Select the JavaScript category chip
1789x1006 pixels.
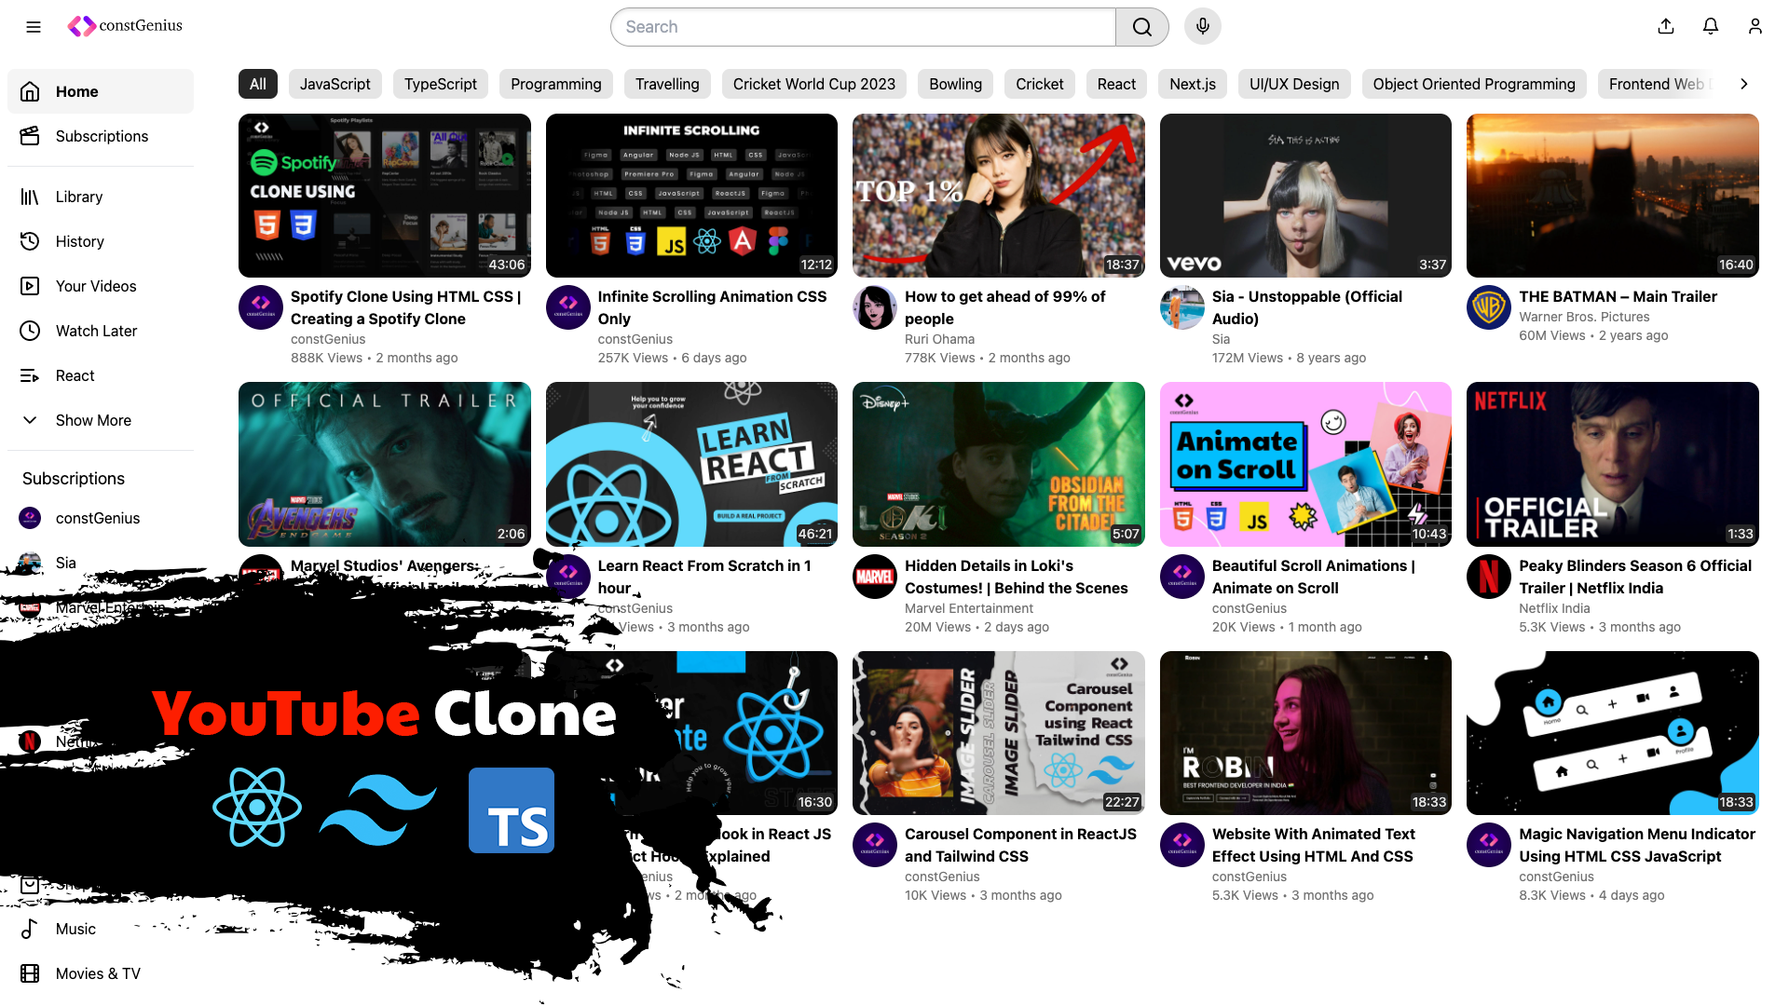tap(335, 84)
